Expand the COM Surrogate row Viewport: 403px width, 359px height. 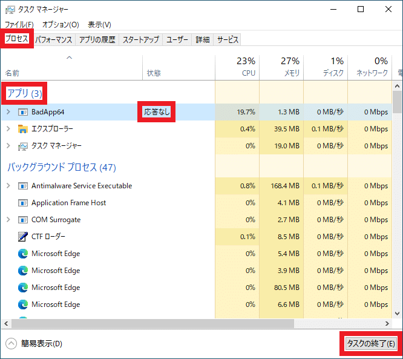click(x=8, y=220)
